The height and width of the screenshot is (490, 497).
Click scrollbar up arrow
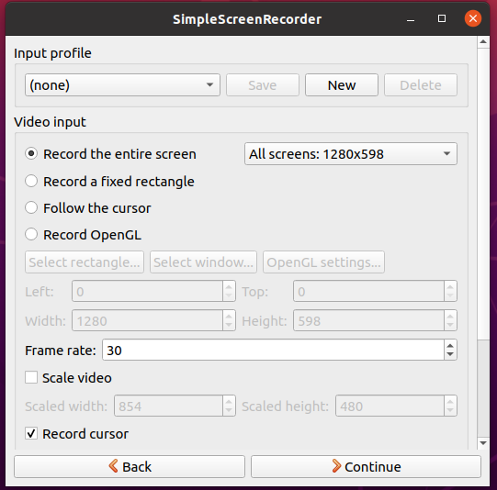pyautogui.click(x=483, y=41)
